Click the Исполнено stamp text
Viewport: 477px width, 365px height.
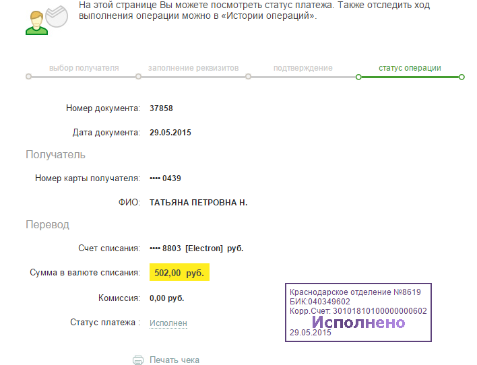358,323
